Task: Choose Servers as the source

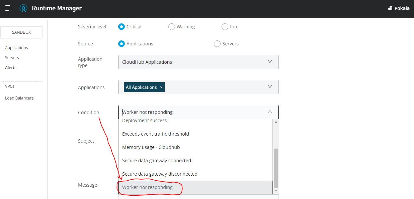Action: click(x=217, y=44)
